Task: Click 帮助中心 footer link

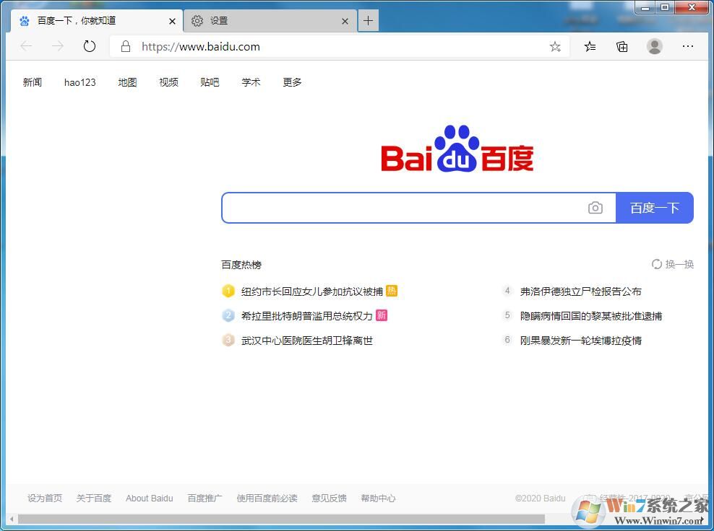Action: tap(378, 499)
